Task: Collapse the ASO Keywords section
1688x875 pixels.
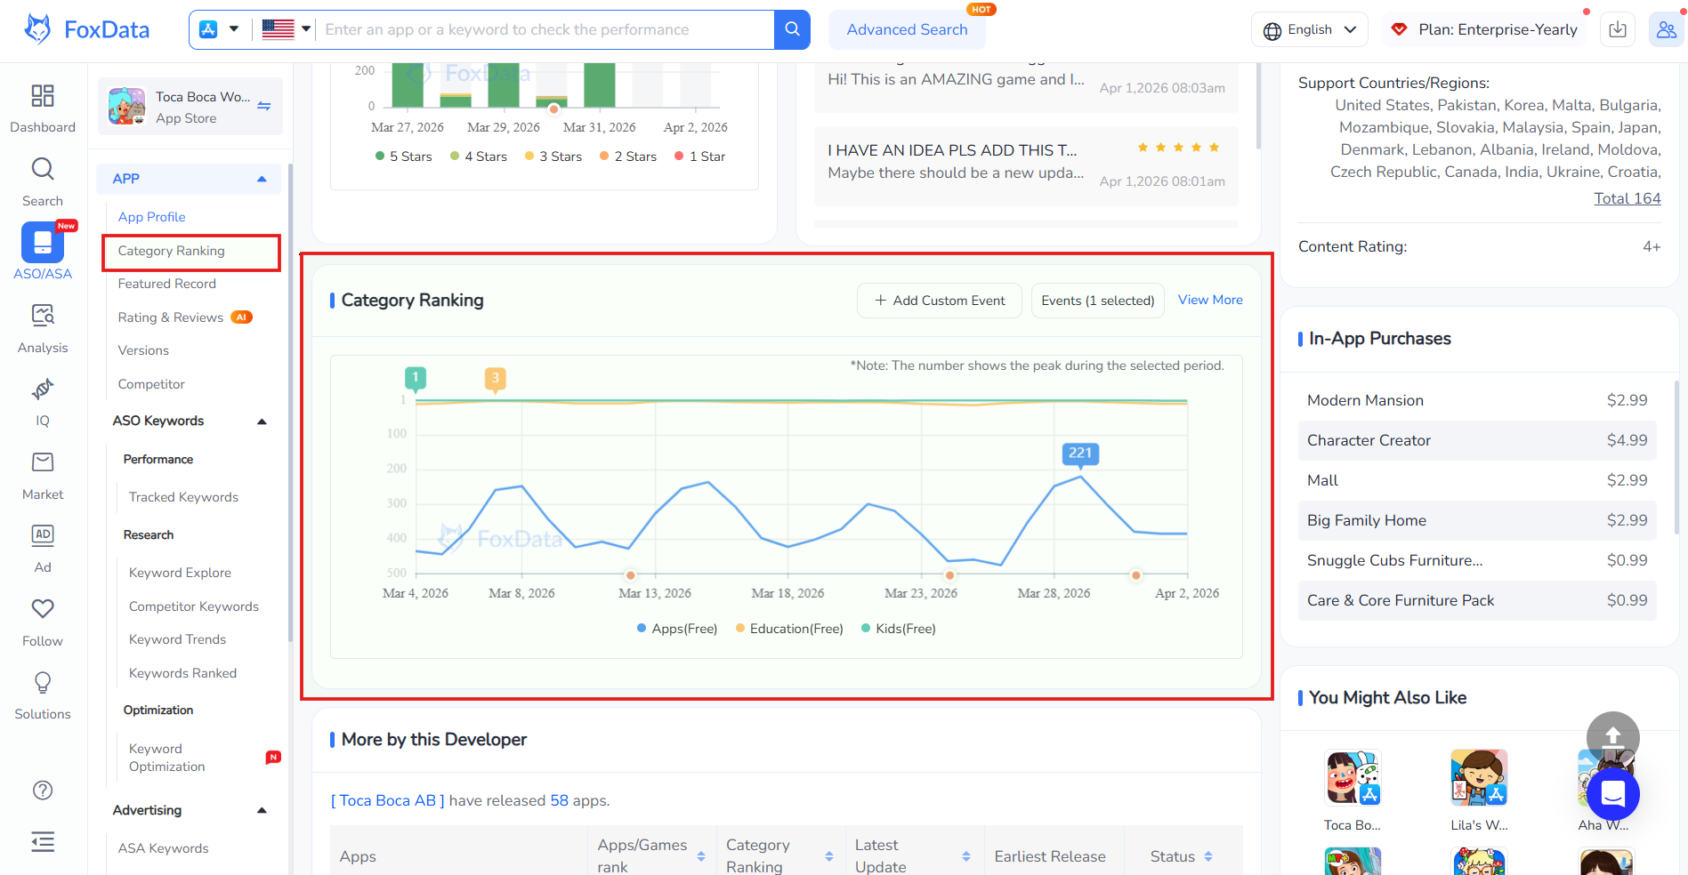Action: (x=262, y=421)
